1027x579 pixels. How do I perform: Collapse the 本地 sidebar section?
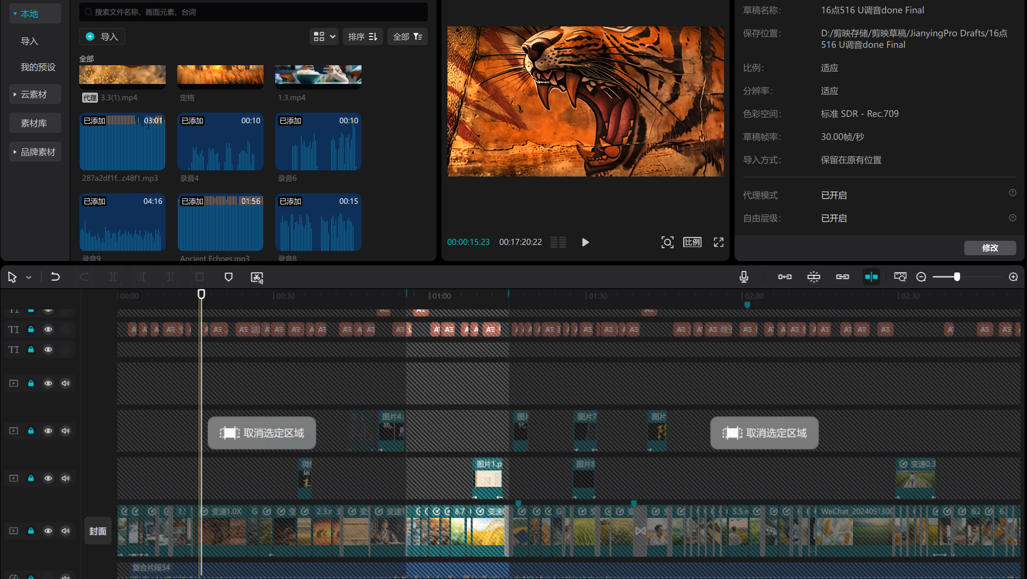click(x=35, y=13)
